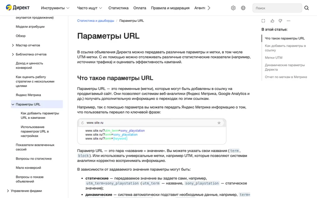Open the Часто ищут dropdown menu
317x198 pixels.
pos(90,8)
